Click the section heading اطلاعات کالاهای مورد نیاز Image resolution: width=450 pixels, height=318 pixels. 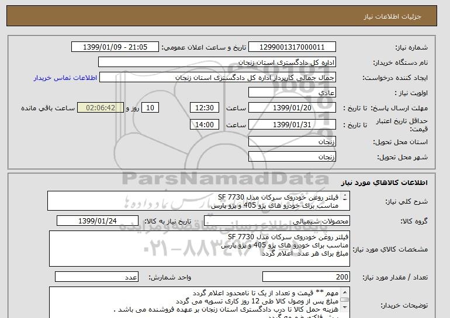(385, 183)
